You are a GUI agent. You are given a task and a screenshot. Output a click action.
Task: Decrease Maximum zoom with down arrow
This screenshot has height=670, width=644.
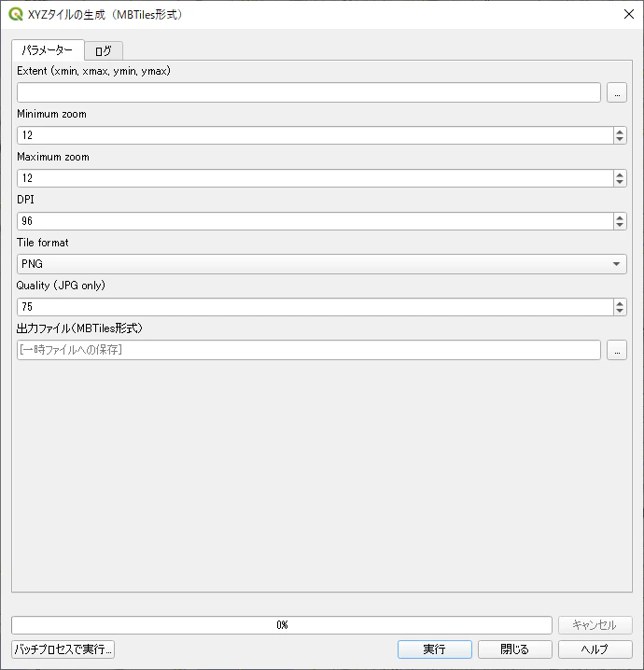point(620,182)
